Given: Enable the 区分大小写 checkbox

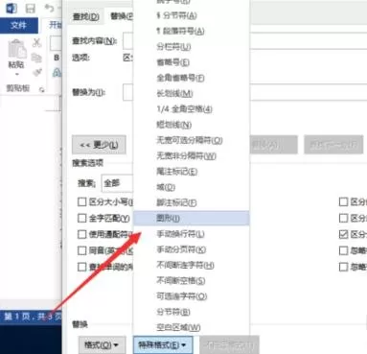Looking at the screenshot, I should click(x=82, y=201).
